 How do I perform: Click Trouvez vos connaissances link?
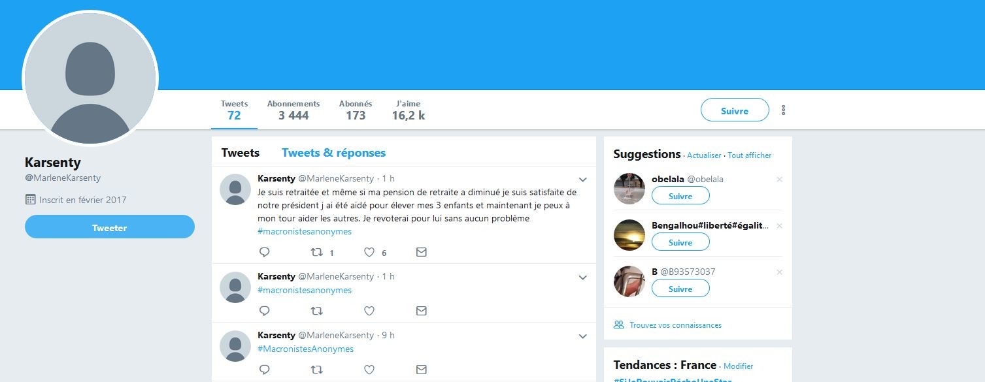(x=675, y=325)
